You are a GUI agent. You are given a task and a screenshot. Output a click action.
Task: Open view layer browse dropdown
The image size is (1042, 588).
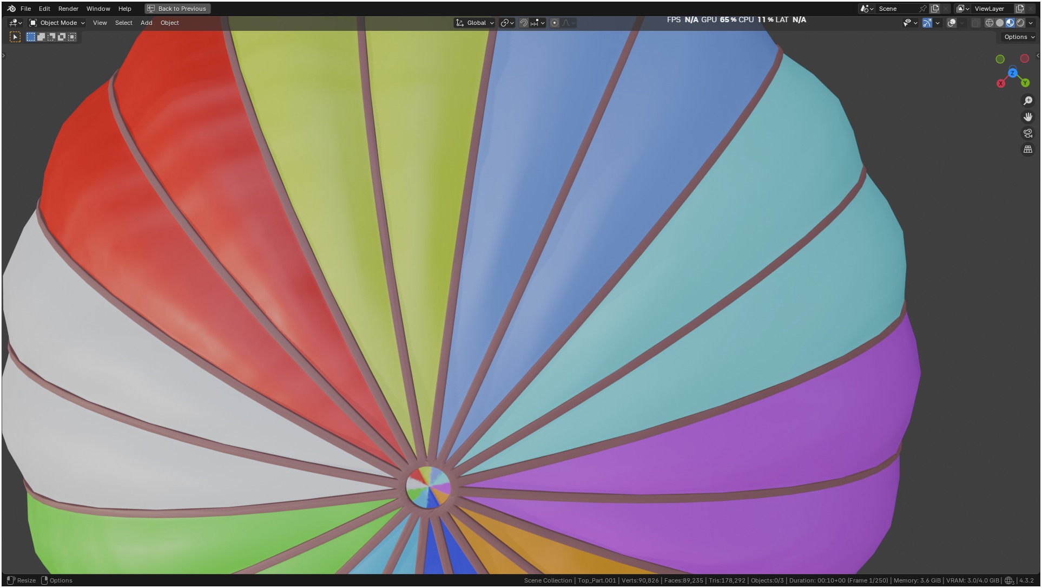tap(963, 9)
